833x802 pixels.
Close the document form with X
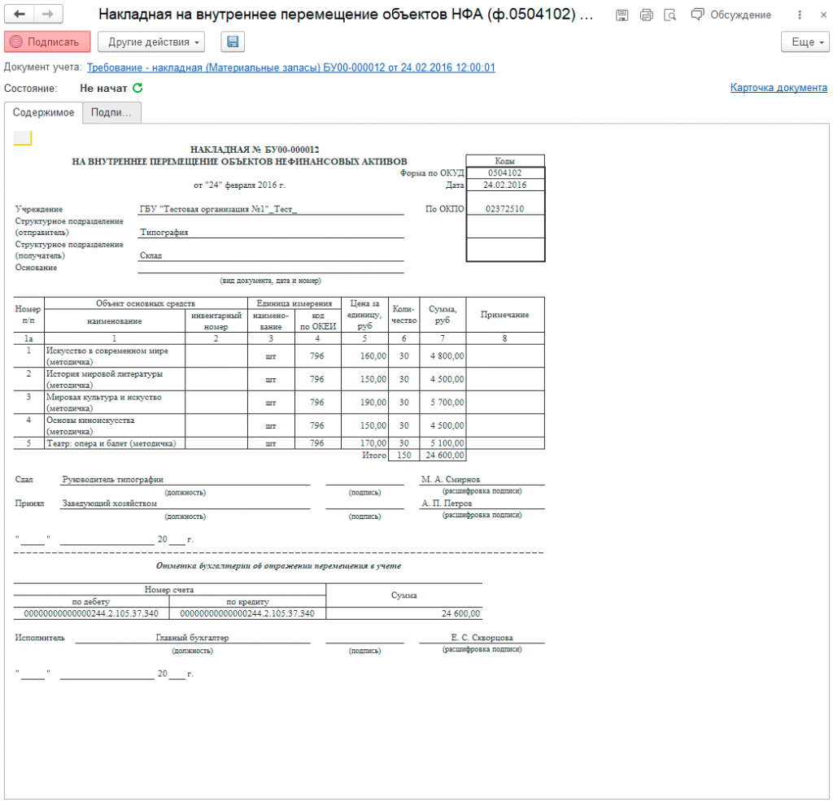point(823,15)
